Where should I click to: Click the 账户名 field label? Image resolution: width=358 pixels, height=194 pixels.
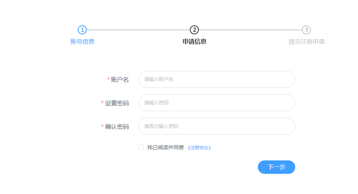120,79
